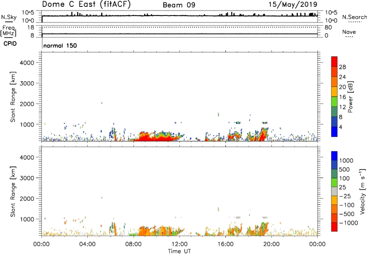Select the light green 25–100 Velocity segment
The height and width of the screenshot is (254, 367).
coord(334,182)
